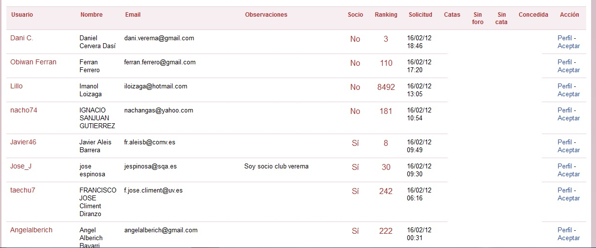Accept Obiwan Ferran's request
Screen dimensions: 596x248
pyautogui.click(x=568, y=70)
